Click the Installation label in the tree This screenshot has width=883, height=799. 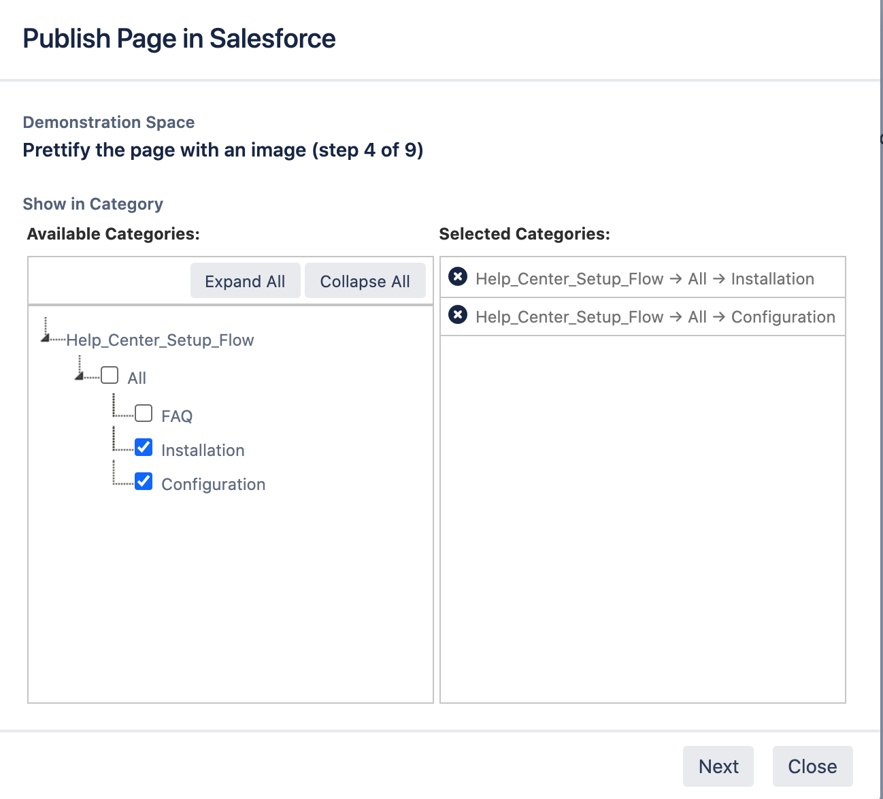[203, 451]
